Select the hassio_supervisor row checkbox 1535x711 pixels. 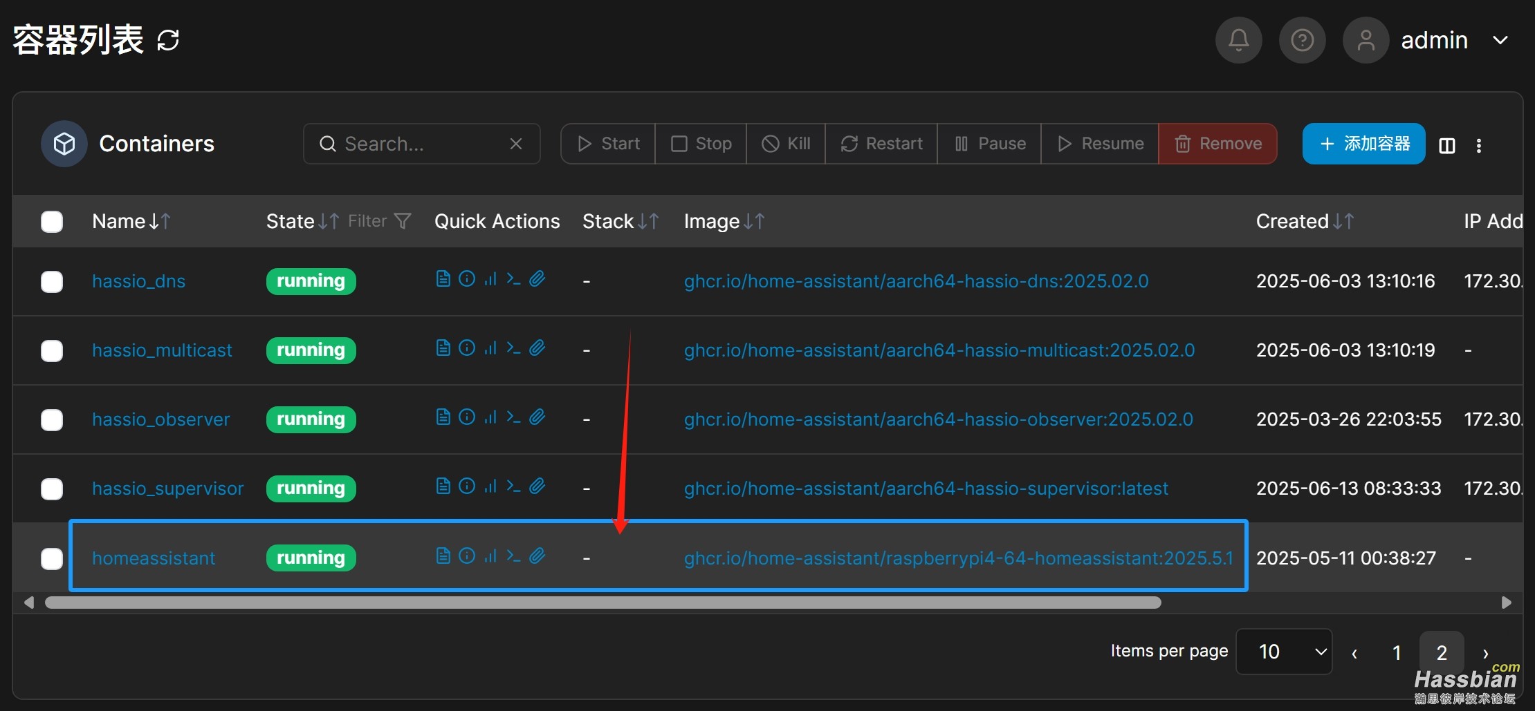point(52,489)
